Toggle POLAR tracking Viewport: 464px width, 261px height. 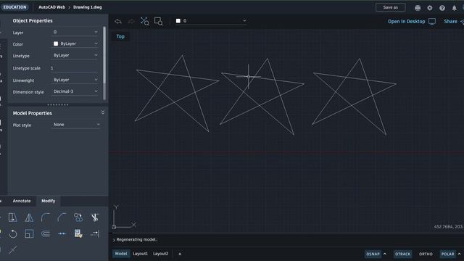point(448,254)
